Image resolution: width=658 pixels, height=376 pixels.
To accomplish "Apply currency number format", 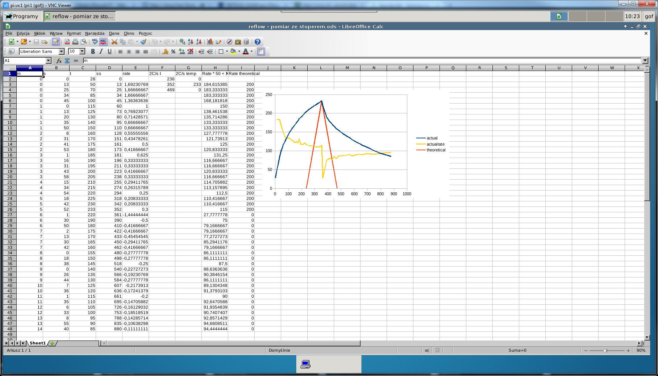I will (165, 51).
